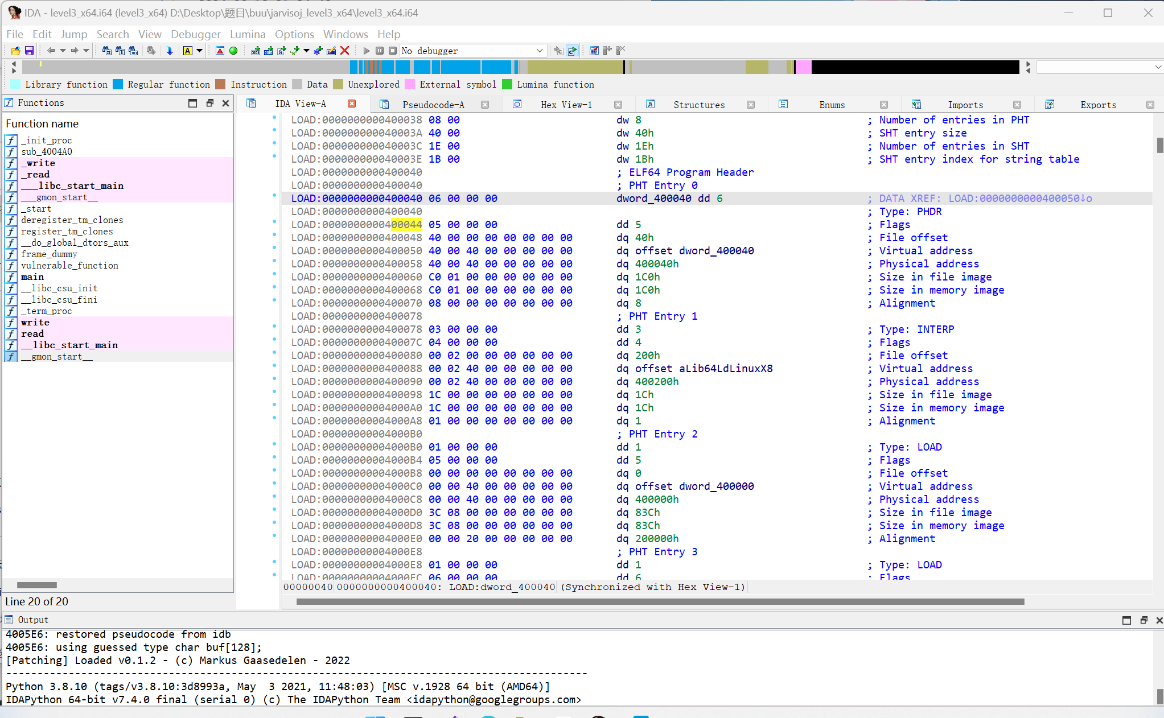The height and width of the screenshot is (718, 1164).
Task: Click the Open file toolbar icon
Action: [15, 51]
